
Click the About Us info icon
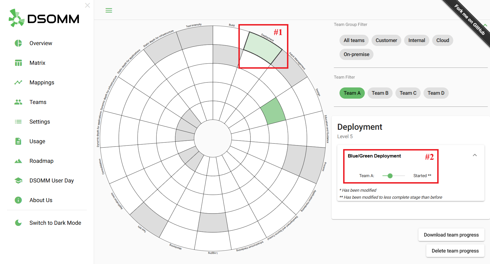18,200
